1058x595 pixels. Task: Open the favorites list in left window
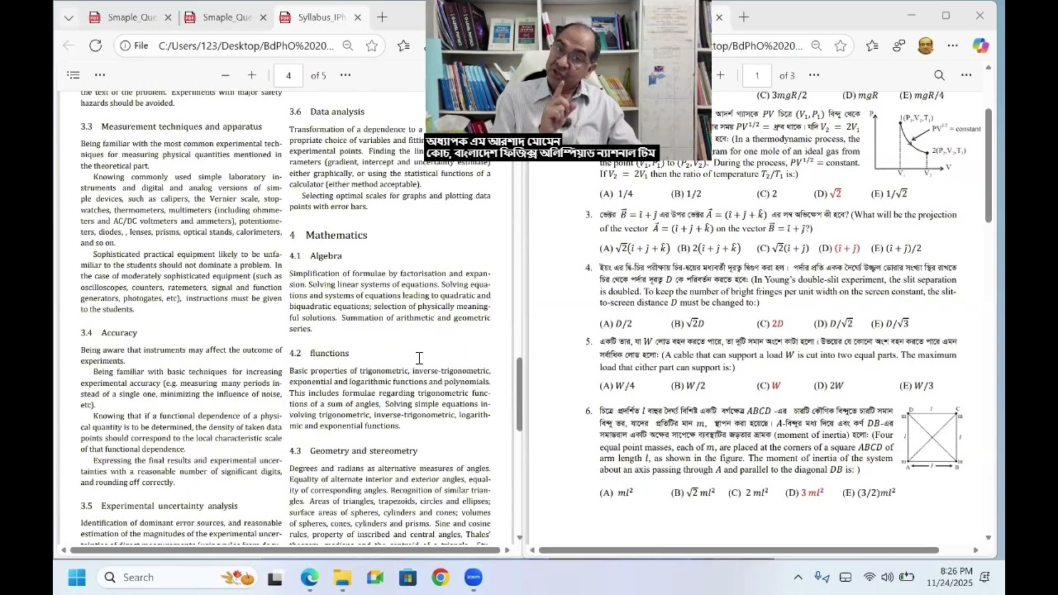pos(403,45)
